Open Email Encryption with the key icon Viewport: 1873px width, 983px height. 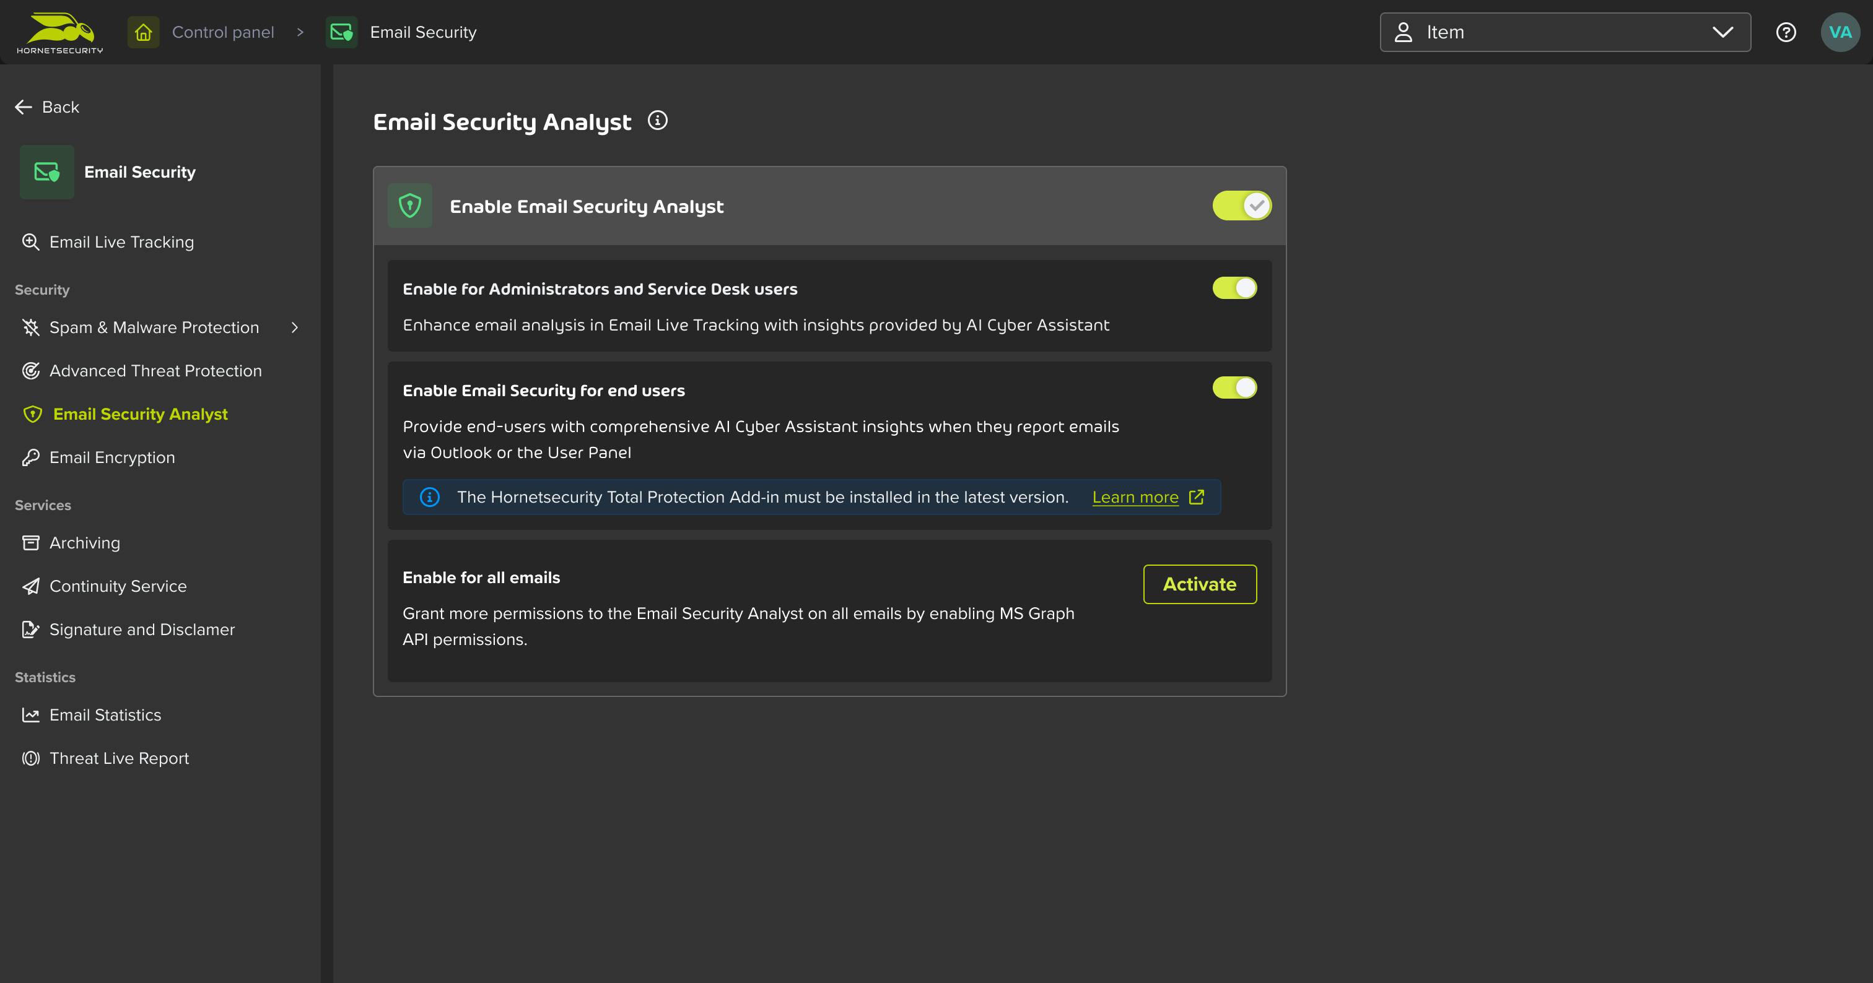30,457
